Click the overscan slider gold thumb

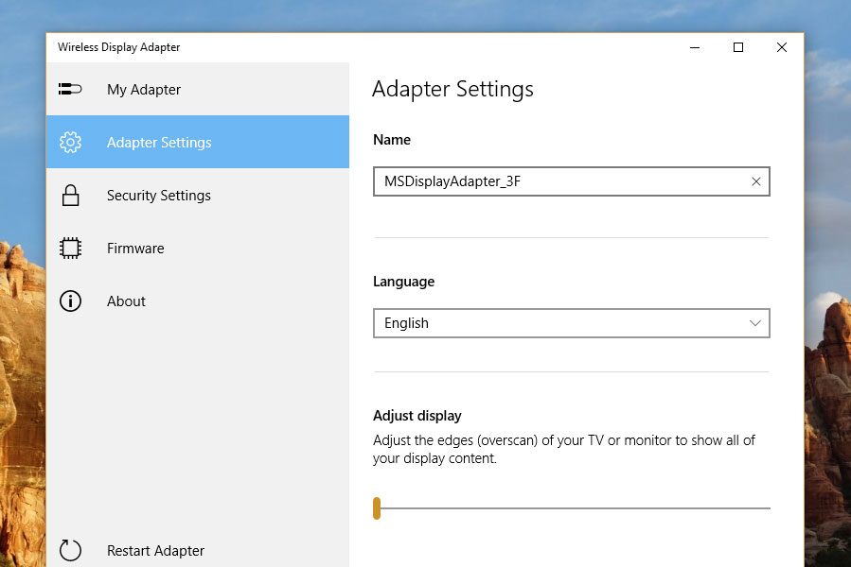coord(377,507)
